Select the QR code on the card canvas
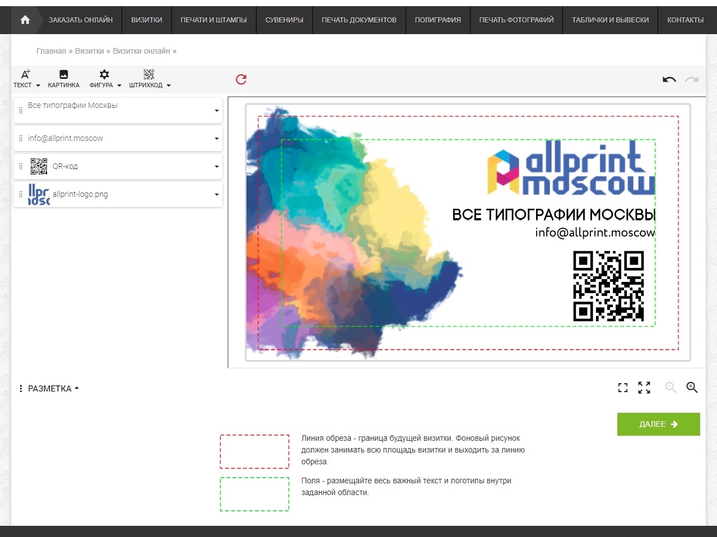Viewport: 717px width, 537px height. [x=608, y=286]
